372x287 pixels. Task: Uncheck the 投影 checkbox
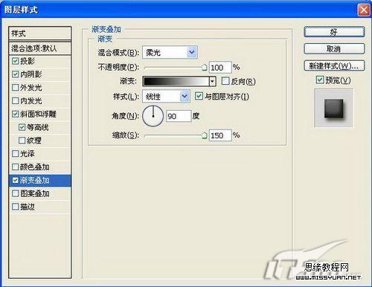[x=16, y=61]
